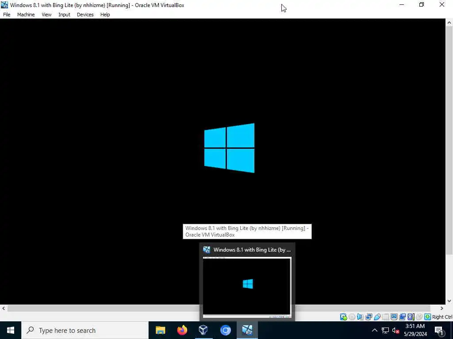
Task: Click the USB devices status icon
Action: coord(377,317)
